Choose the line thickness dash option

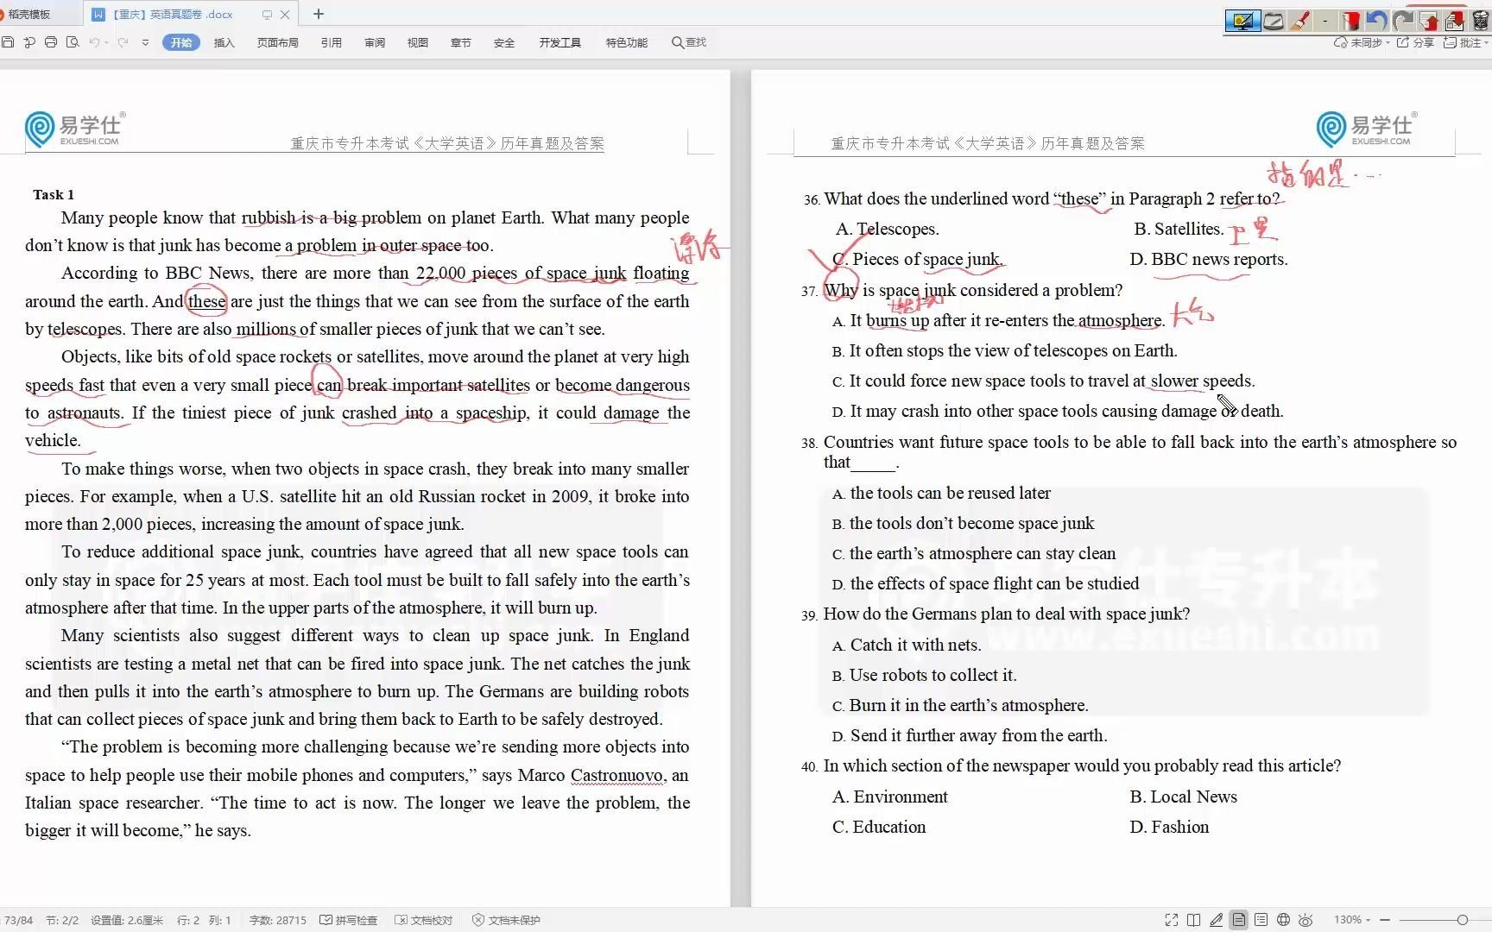(x=1325, y=21)
